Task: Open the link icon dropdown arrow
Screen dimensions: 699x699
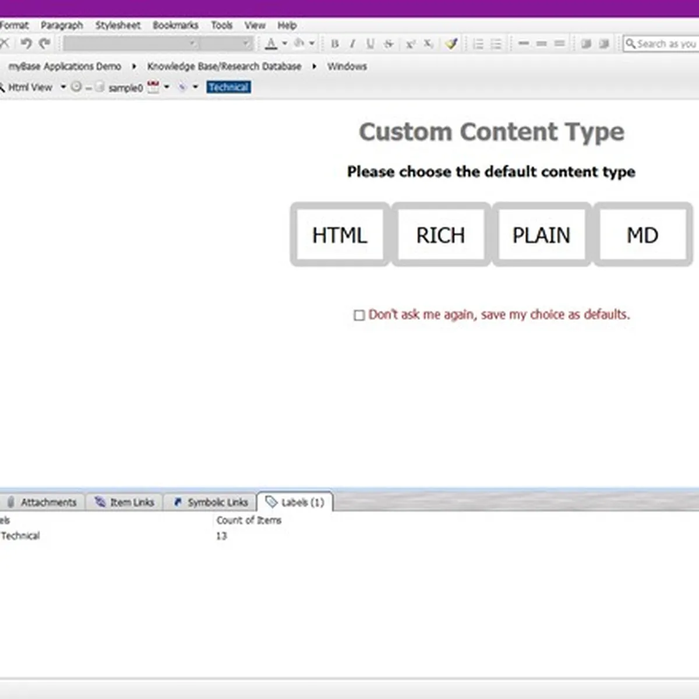Action: coord(195,87)
